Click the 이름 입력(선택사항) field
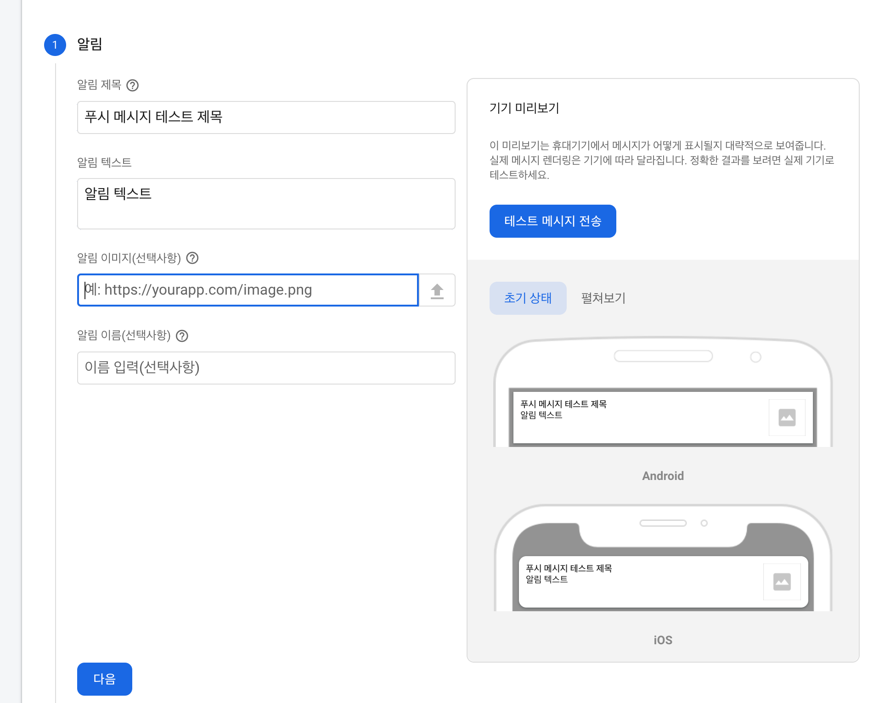Screen dimensions: 879x703 266,368
